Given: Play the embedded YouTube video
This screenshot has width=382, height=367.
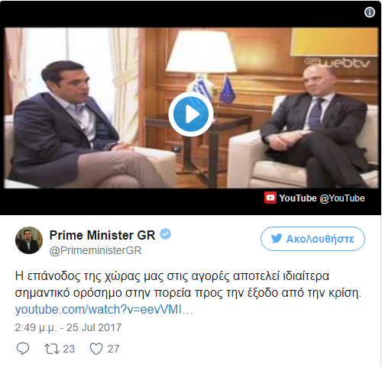Looking at the screenshot, I should tap(191, 114).
